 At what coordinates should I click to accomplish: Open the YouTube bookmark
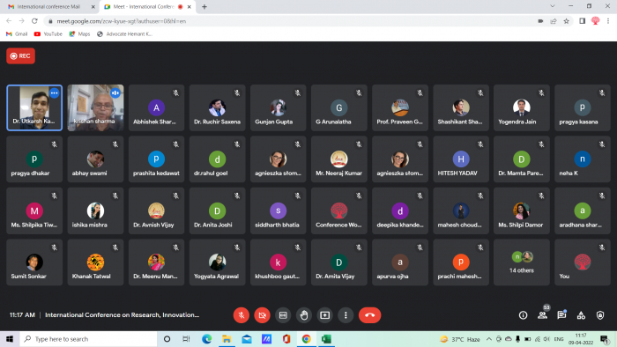48,34
